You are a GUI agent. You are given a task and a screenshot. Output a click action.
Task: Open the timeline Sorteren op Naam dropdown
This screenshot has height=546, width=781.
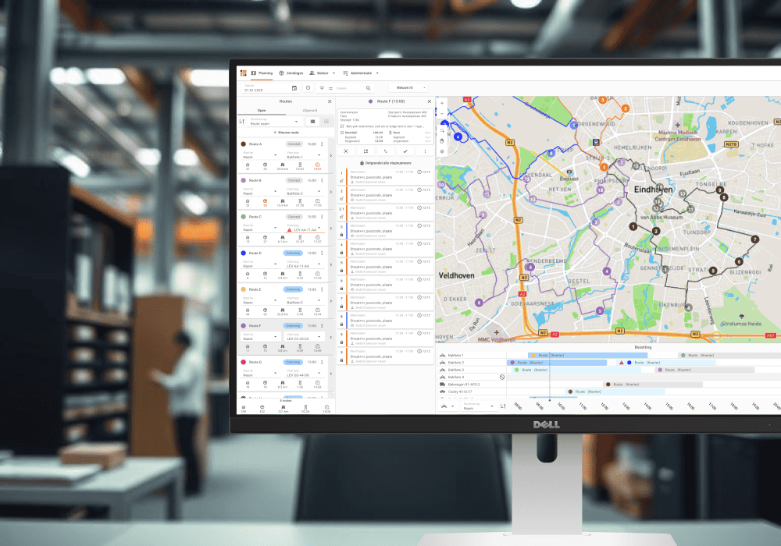478,406
